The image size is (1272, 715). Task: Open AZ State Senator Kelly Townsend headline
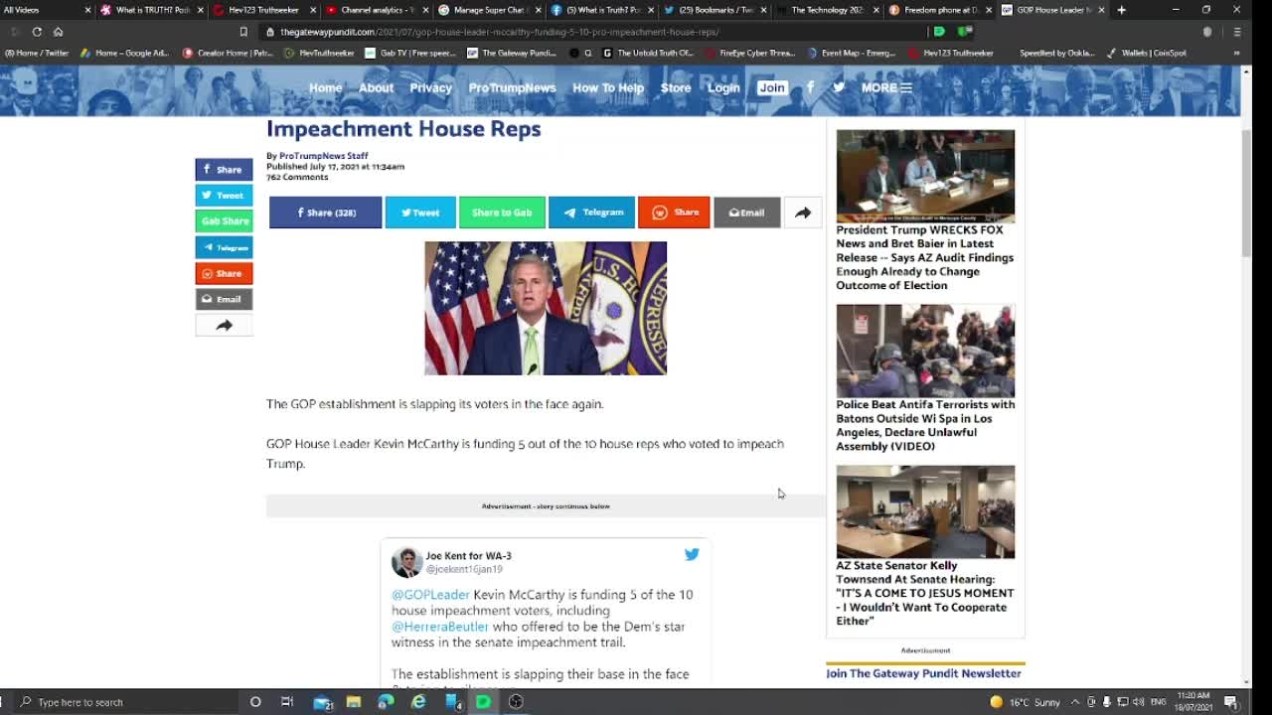[x=924, y=593]
